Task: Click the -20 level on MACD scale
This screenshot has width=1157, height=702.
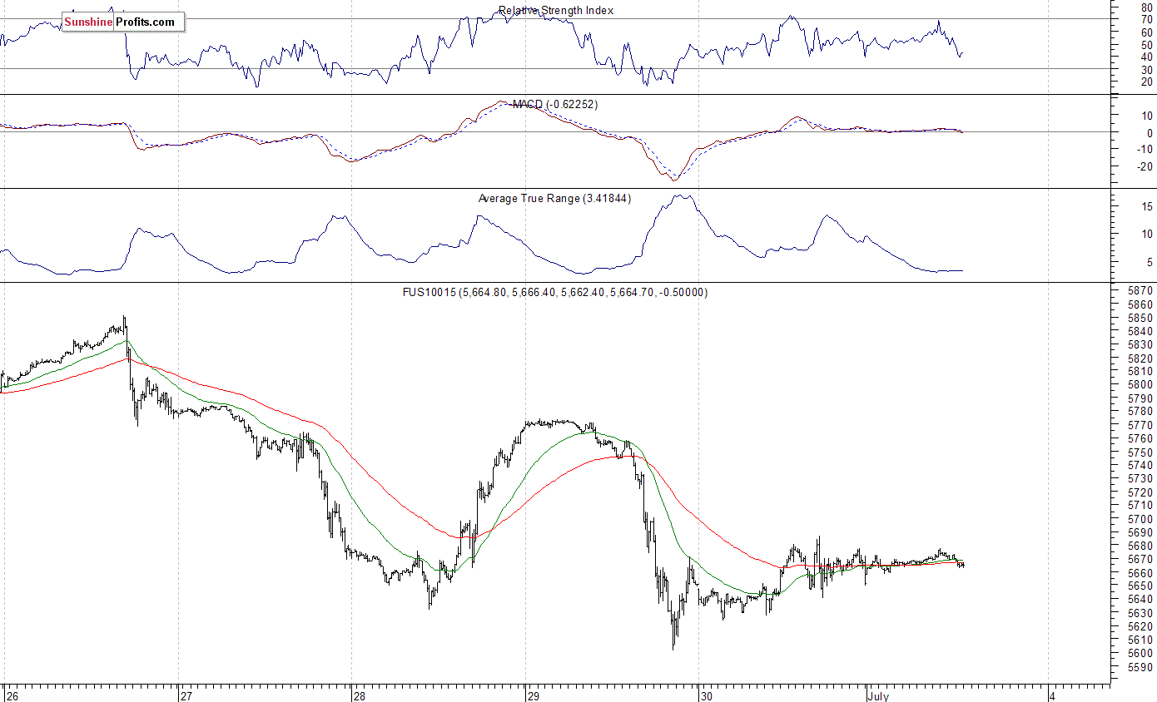Action: (x=1145, y=166)
